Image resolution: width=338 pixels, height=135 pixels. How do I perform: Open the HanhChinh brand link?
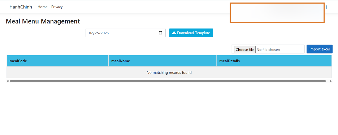[x=21, y=7]
